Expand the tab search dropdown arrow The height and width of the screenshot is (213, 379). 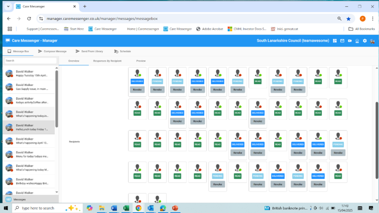coord(8,6)
